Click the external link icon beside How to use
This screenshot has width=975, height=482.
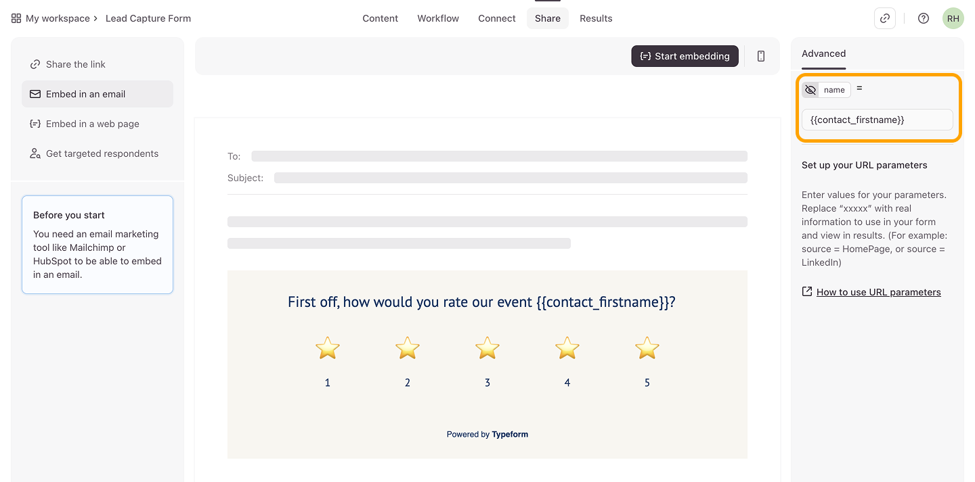tap(807, 292)
